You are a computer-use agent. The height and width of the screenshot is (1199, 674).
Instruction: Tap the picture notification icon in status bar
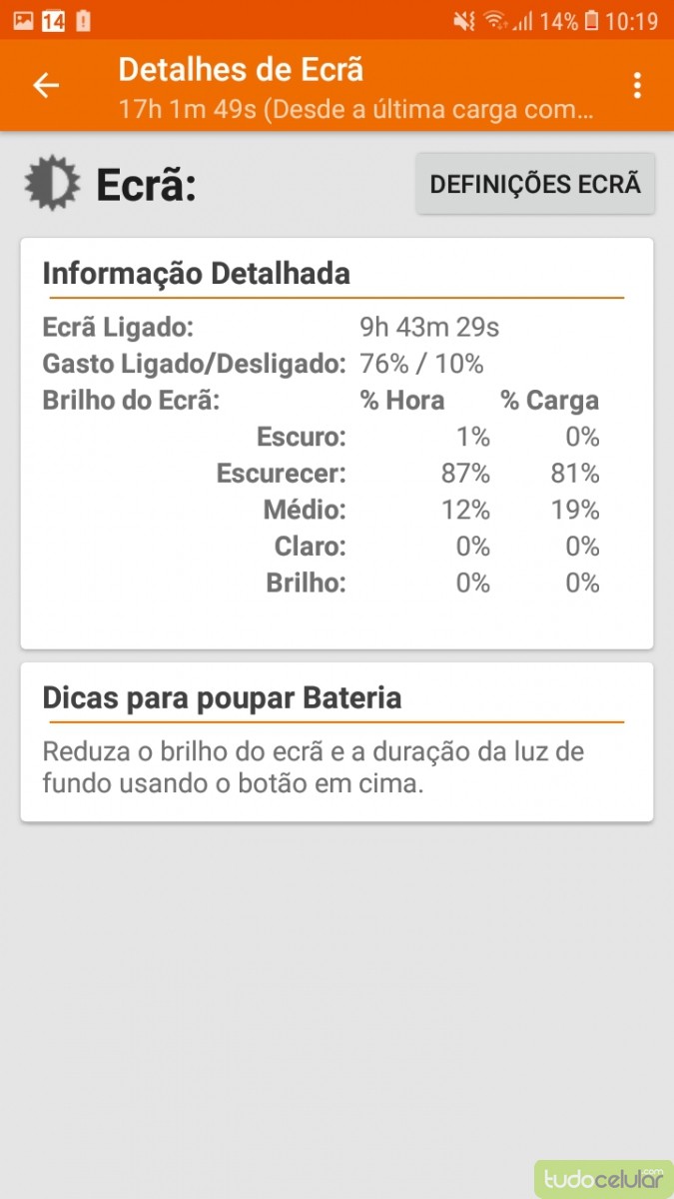[23, 20]
